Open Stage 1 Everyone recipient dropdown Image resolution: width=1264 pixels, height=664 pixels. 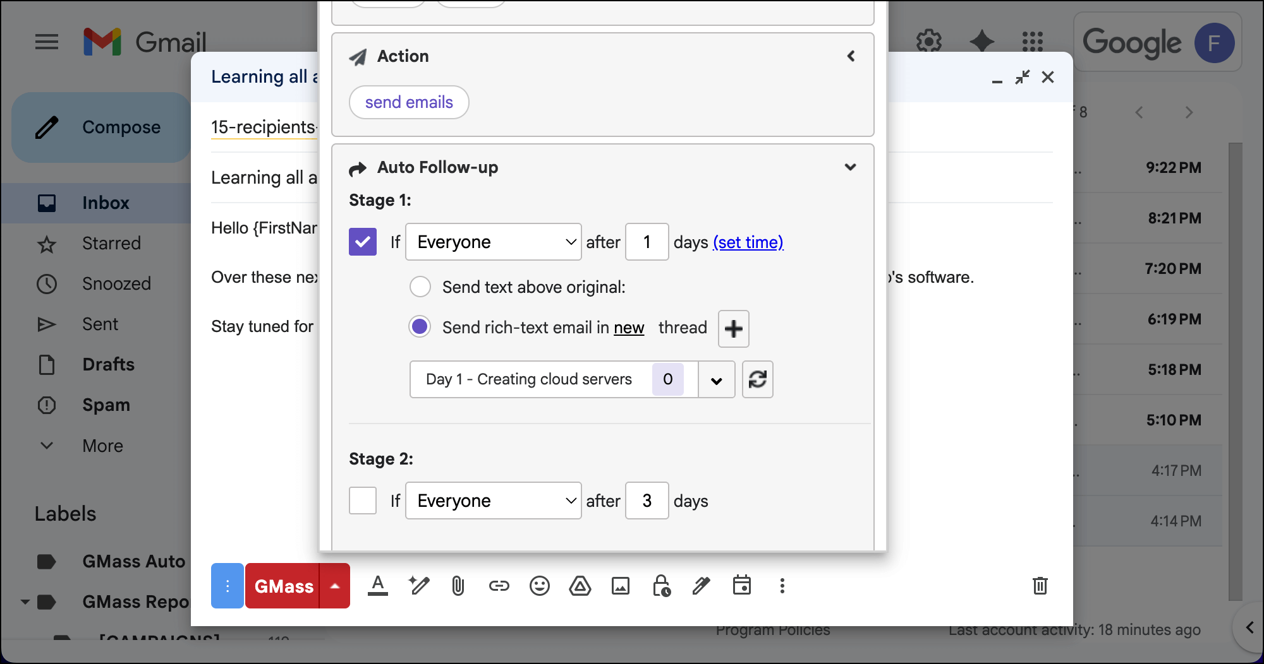[493, 242]
